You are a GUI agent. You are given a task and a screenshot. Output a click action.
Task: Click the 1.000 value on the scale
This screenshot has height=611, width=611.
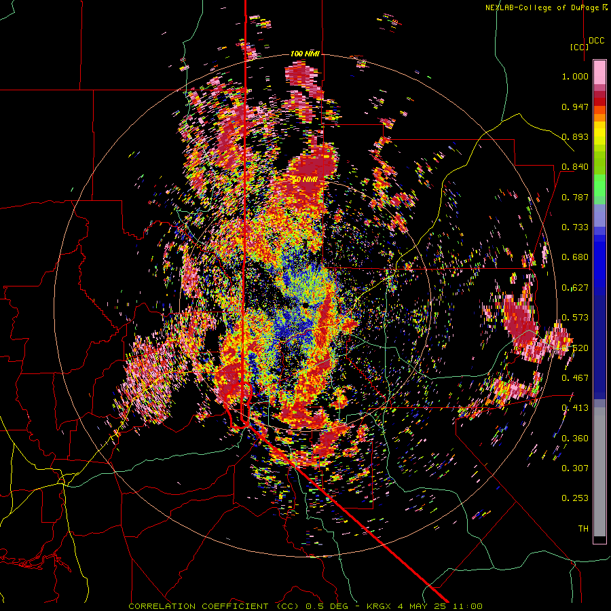point(575,76)
